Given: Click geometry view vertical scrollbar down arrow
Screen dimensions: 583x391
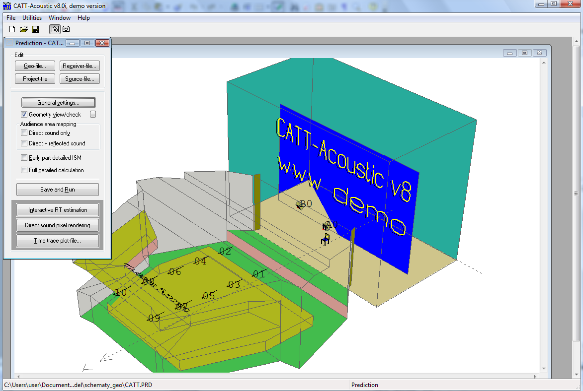Looking at the screenshot, I should tap(544, 369).
